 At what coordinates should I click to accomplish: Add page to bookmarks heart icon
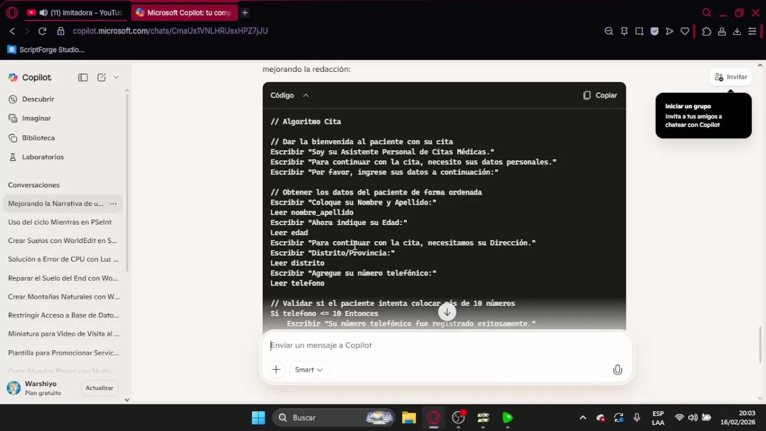[685, 31]
